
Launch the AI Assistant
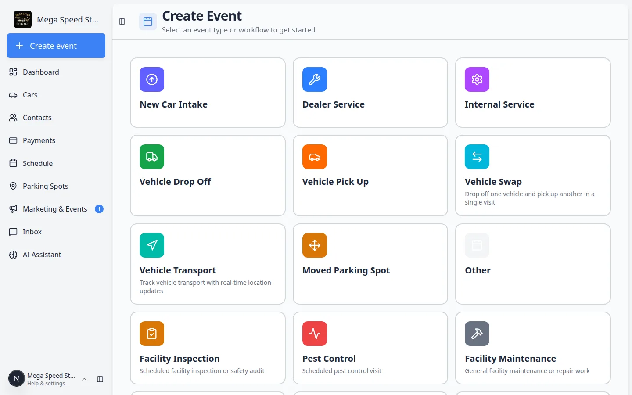click(56, 255)
